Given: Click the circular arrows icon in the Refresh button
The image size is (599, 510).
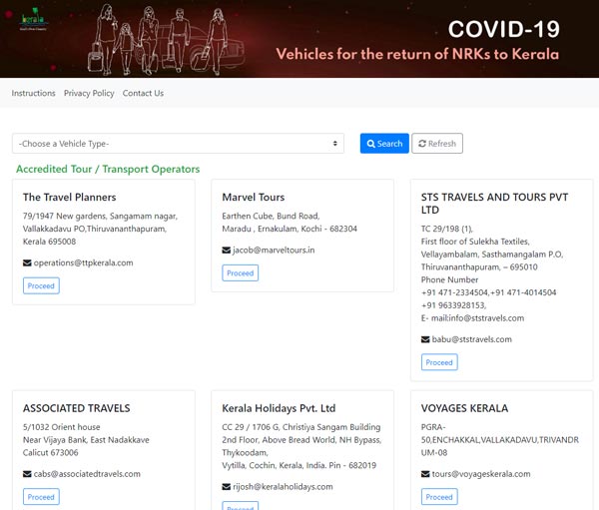Looking at the screenshot, I should pos(422,144).
